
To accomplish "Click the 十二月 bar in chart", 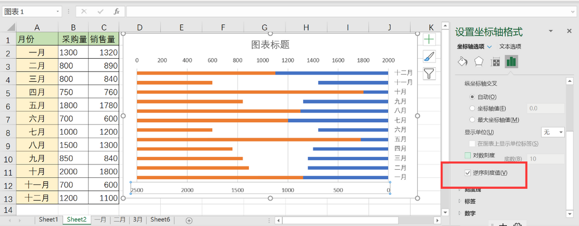I will click(262, 73).
